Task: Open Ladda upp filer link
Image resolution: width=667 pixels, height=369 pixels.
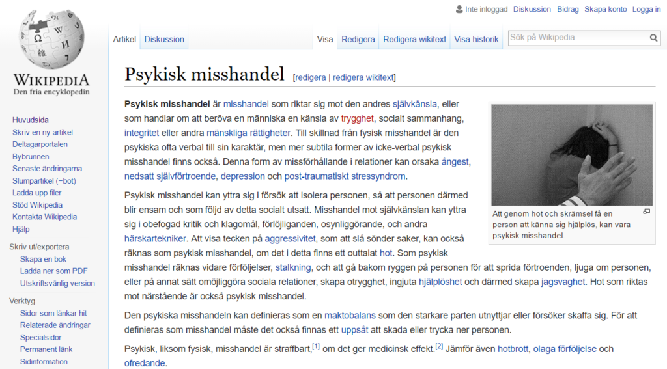Action: [x=37, y=193]
